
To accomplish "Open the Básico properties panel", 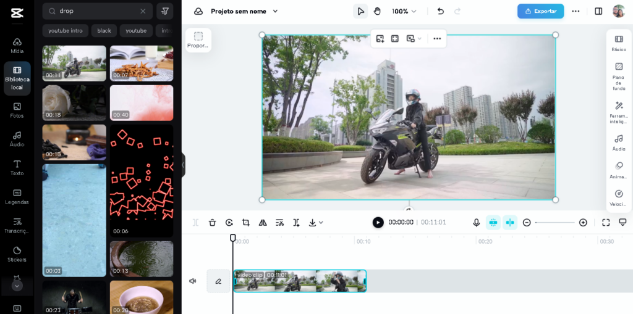I will coord(619,44).
